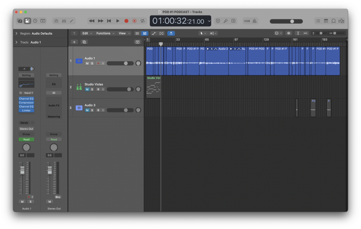361x229 pixels.
Task: Disable record arm on Audio 1 track
Action: [98, 63]
